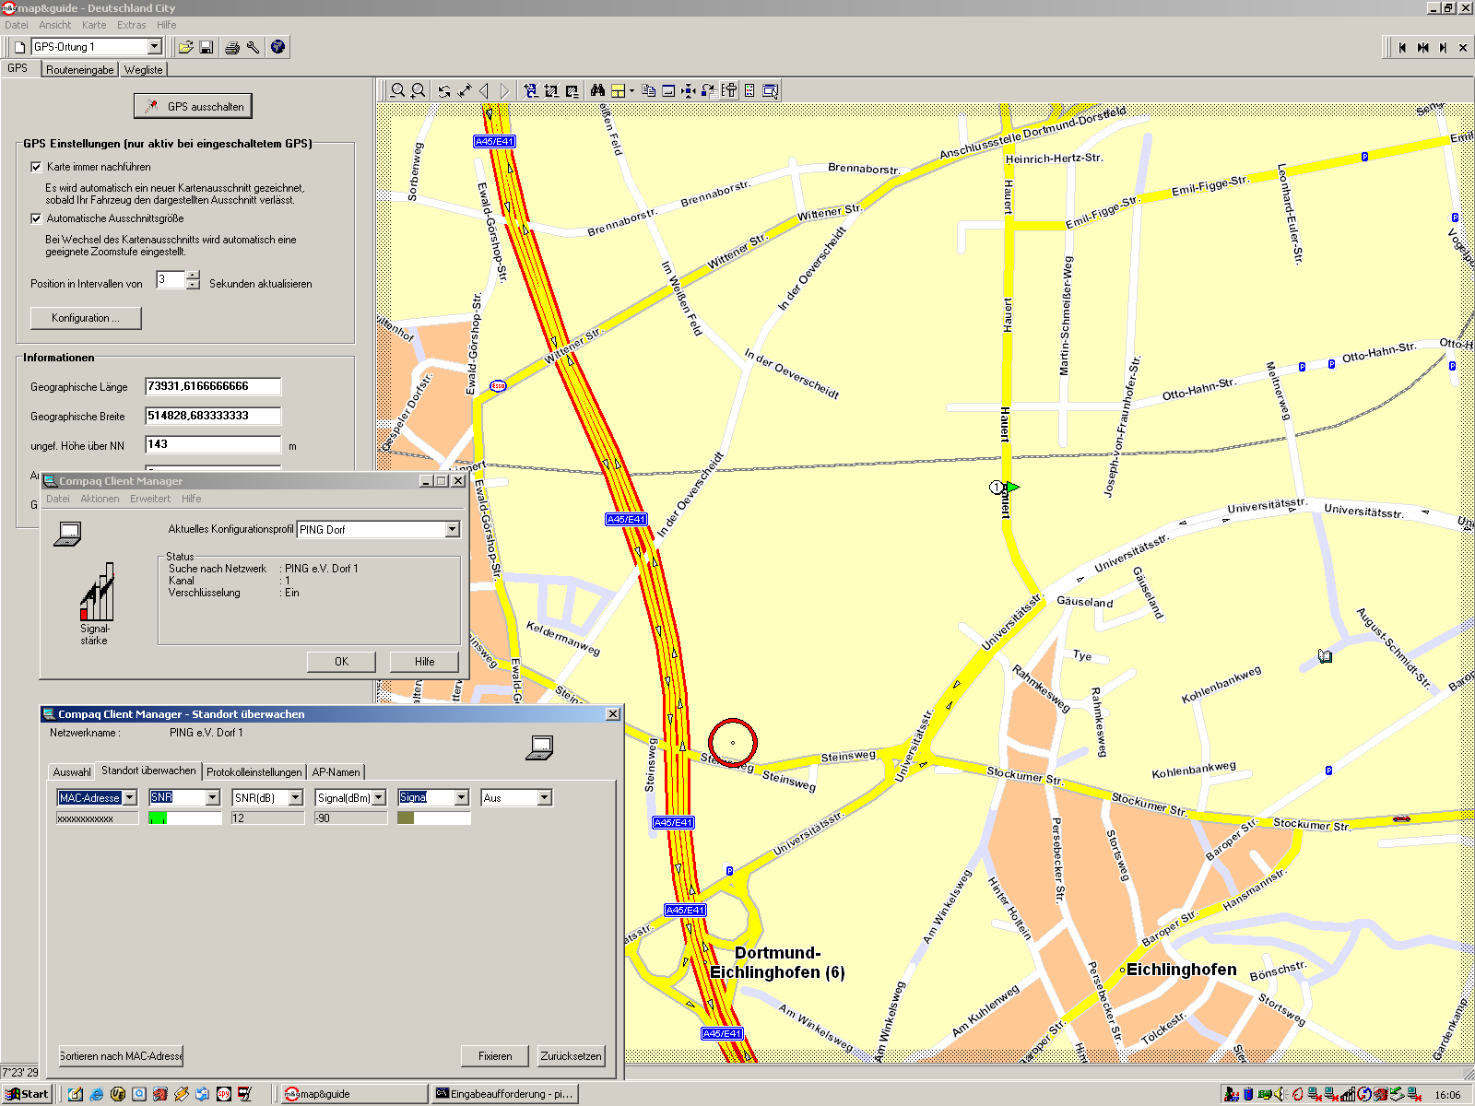This screenshot has height=1106, width=1475.
Task: Click the new document icon
Action: pyautogui.click(x=19, y=47)
